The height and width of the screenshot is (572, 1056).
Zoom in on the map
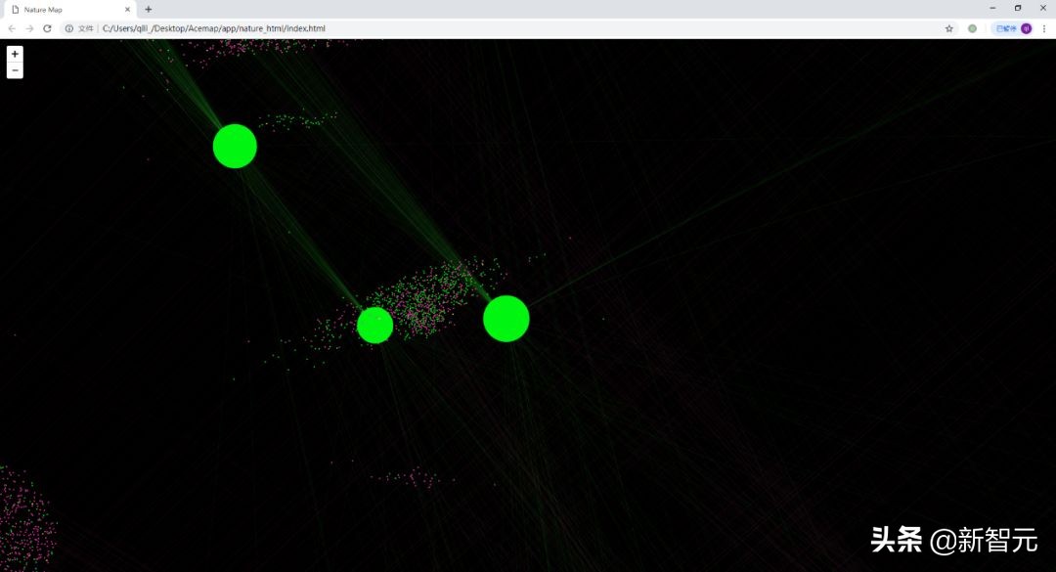click(15, 54)
